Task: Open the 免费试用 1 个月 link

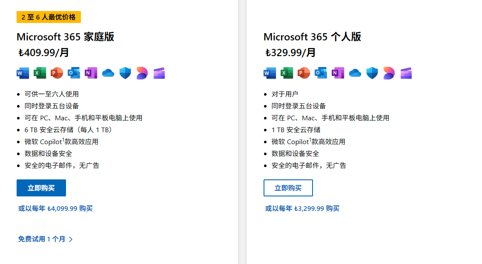Action: (x=42, y=239)
